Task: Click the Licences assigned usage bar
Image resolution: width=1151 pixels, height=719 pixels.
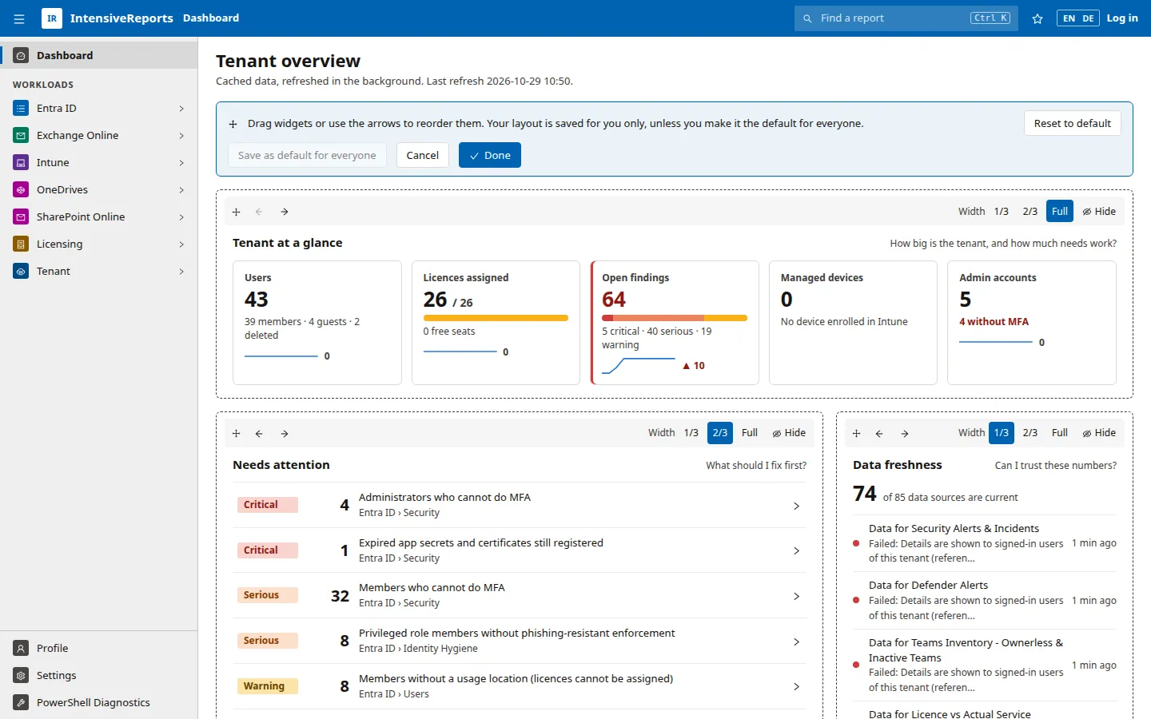Action: (496, 318)
